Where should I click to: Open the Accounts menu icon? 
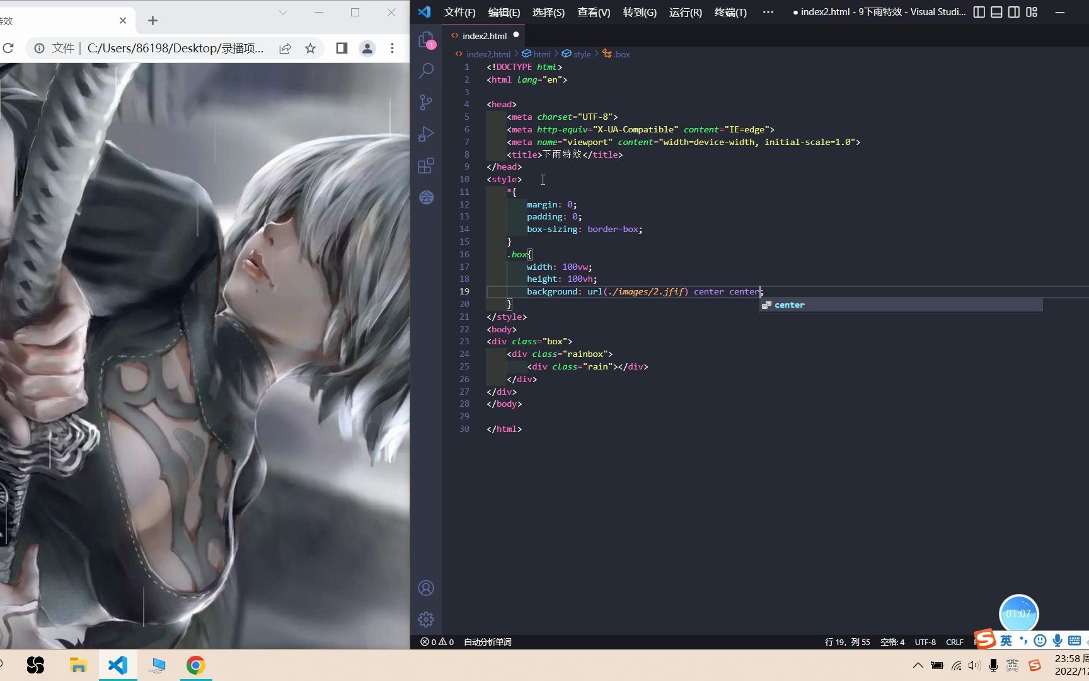tap(426, 588)
